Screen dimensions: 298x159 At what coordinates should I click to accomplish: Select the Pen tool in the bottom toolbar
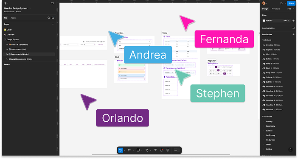click(x=147, y=150)
